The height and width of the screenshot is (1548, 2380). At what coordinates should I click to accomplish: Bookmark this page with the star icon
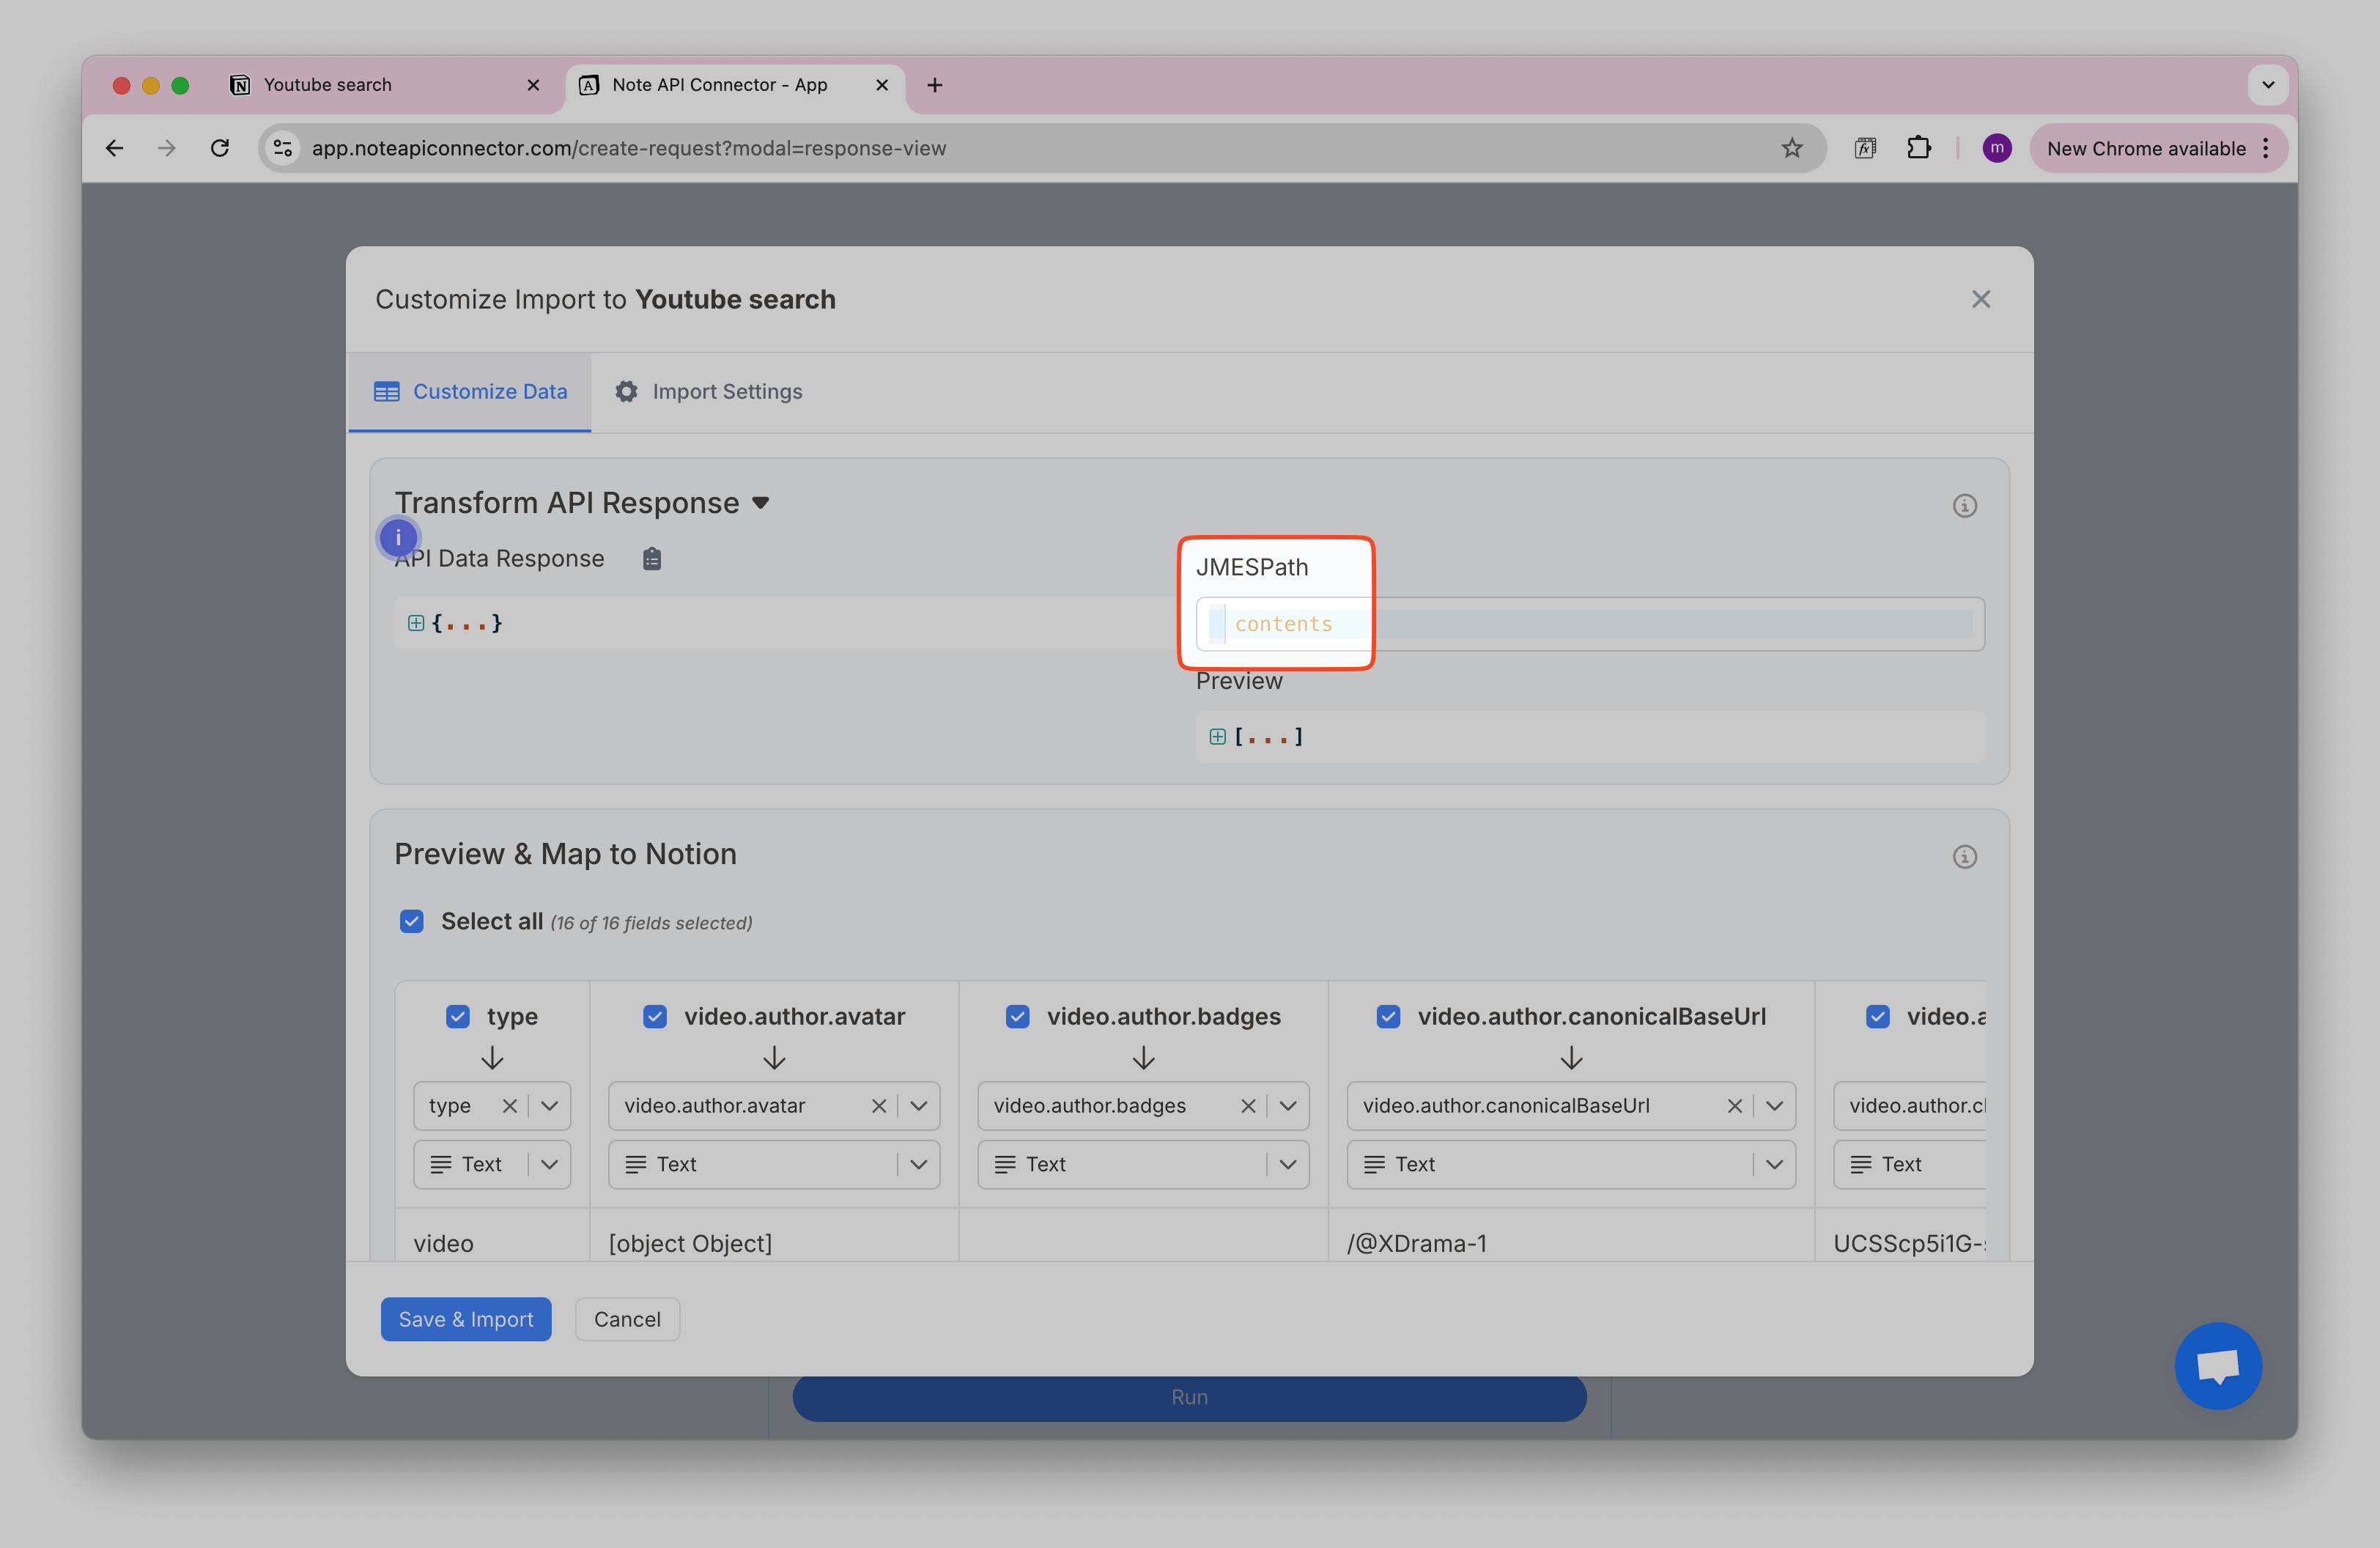click(1791, 148)
